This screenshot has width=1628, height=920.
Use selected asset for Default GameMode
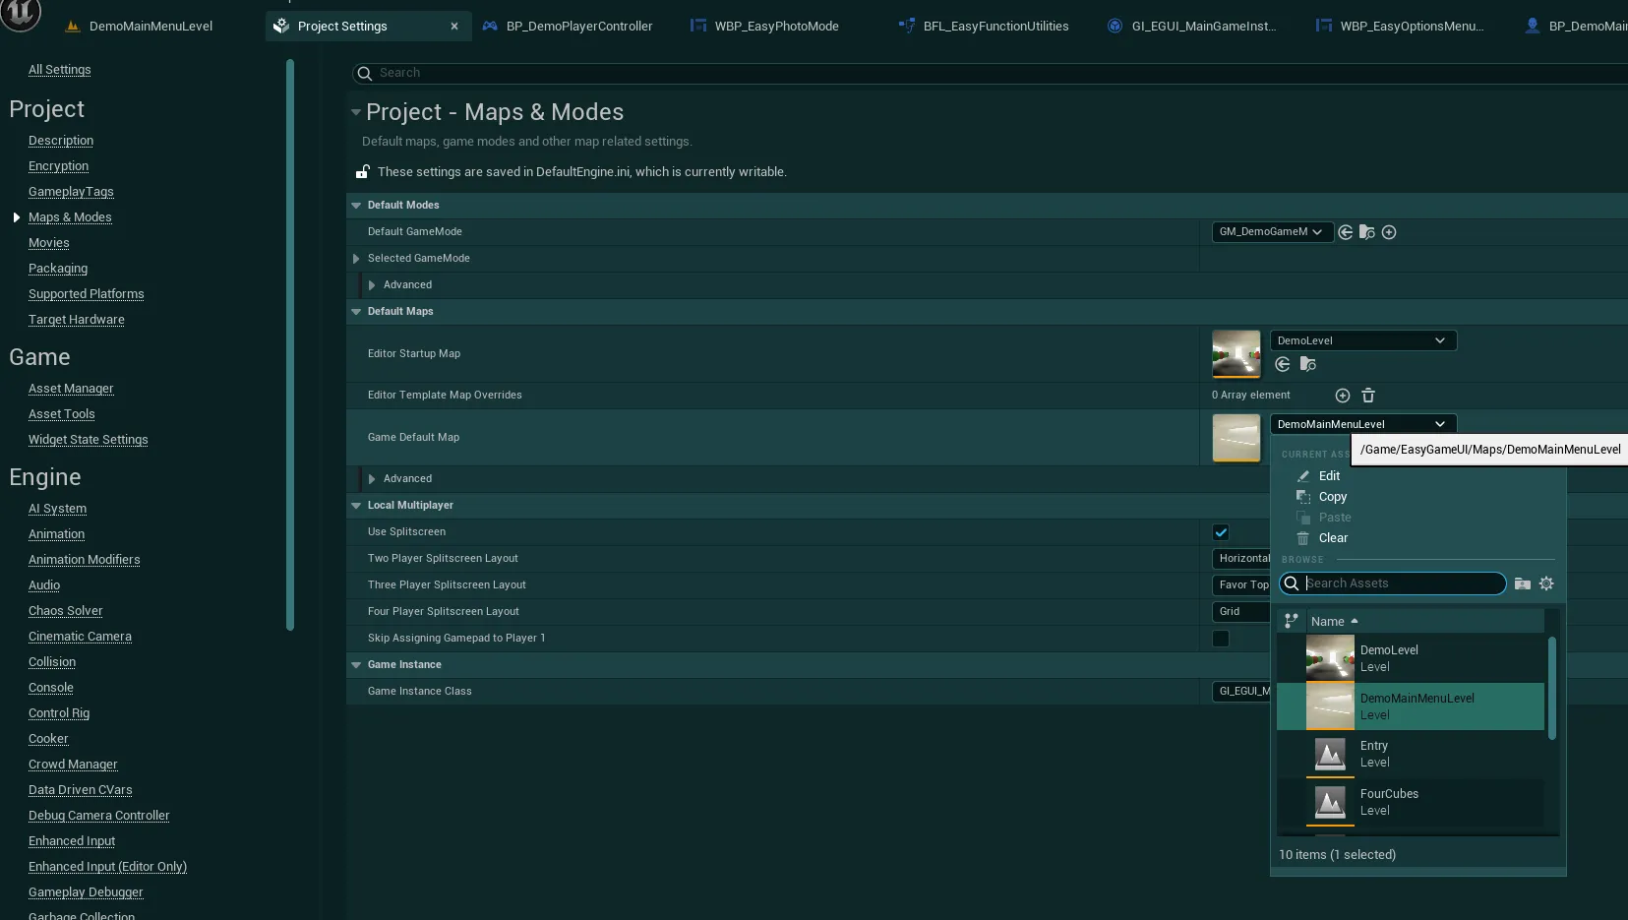tap(1345, 232)
